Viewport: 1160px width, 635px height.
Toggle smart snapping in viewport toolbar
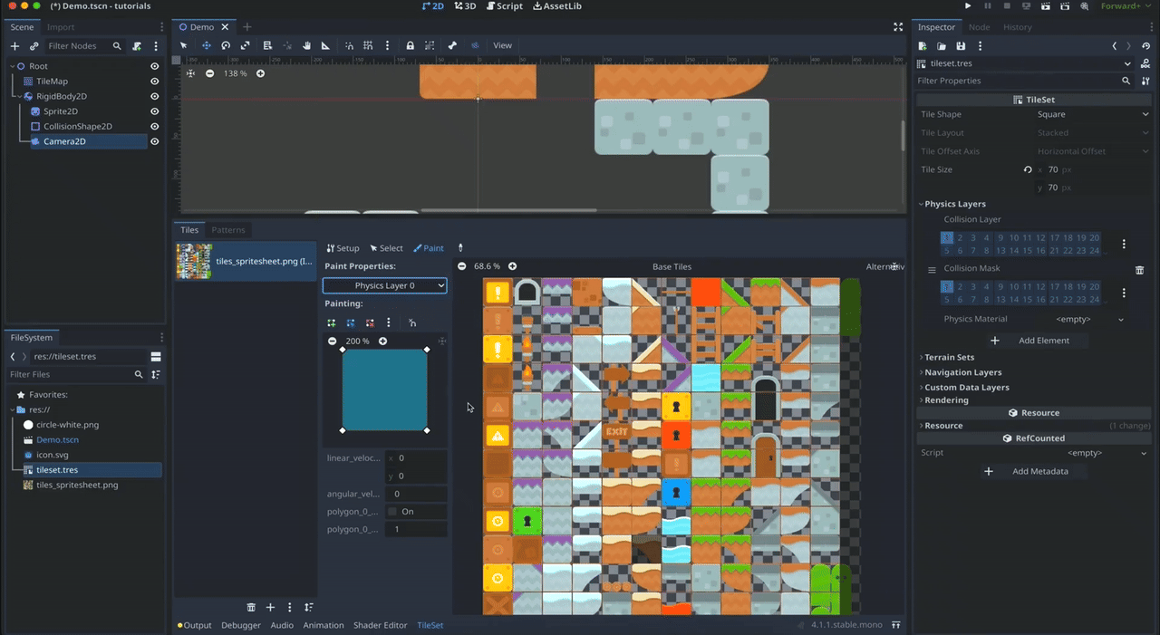pos(349,45)
